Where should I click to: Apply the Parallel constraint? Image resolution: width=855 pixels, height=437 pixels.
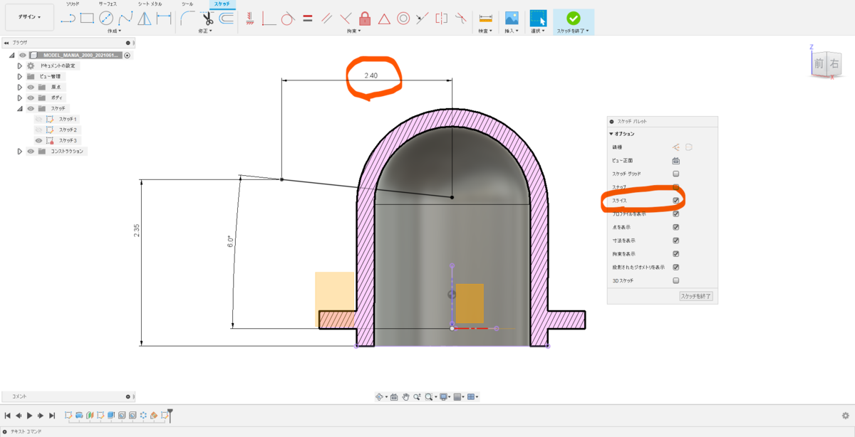point(326,19)
